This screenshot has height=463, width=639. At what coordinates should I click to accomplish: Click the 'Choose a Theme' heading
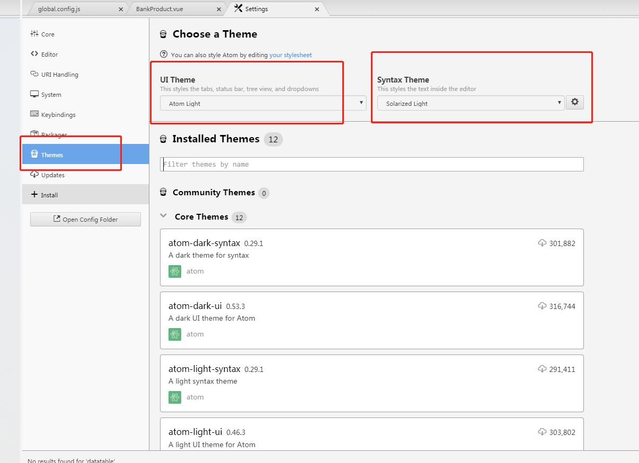215,34
